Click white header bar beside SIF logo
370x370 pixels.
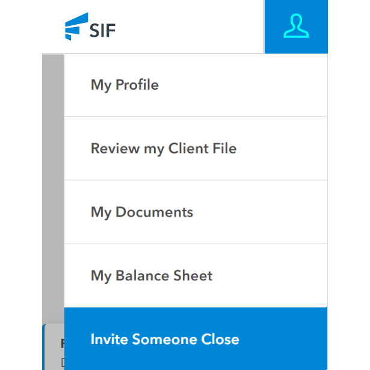193,26
